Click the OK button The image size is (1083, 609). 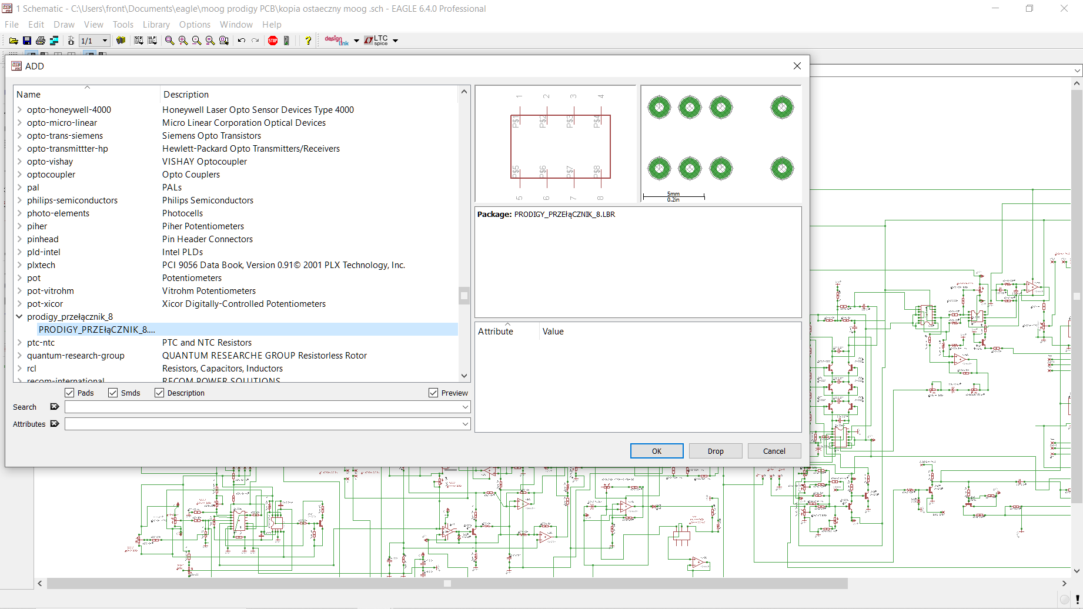click(657, 451)
